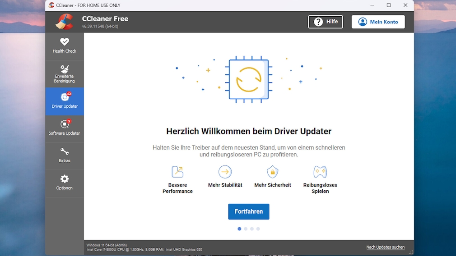The width and height of the screenshot is (456, 256).
Task: Click the Mehr Sicherheit shield icon
Action: [272, 172]
